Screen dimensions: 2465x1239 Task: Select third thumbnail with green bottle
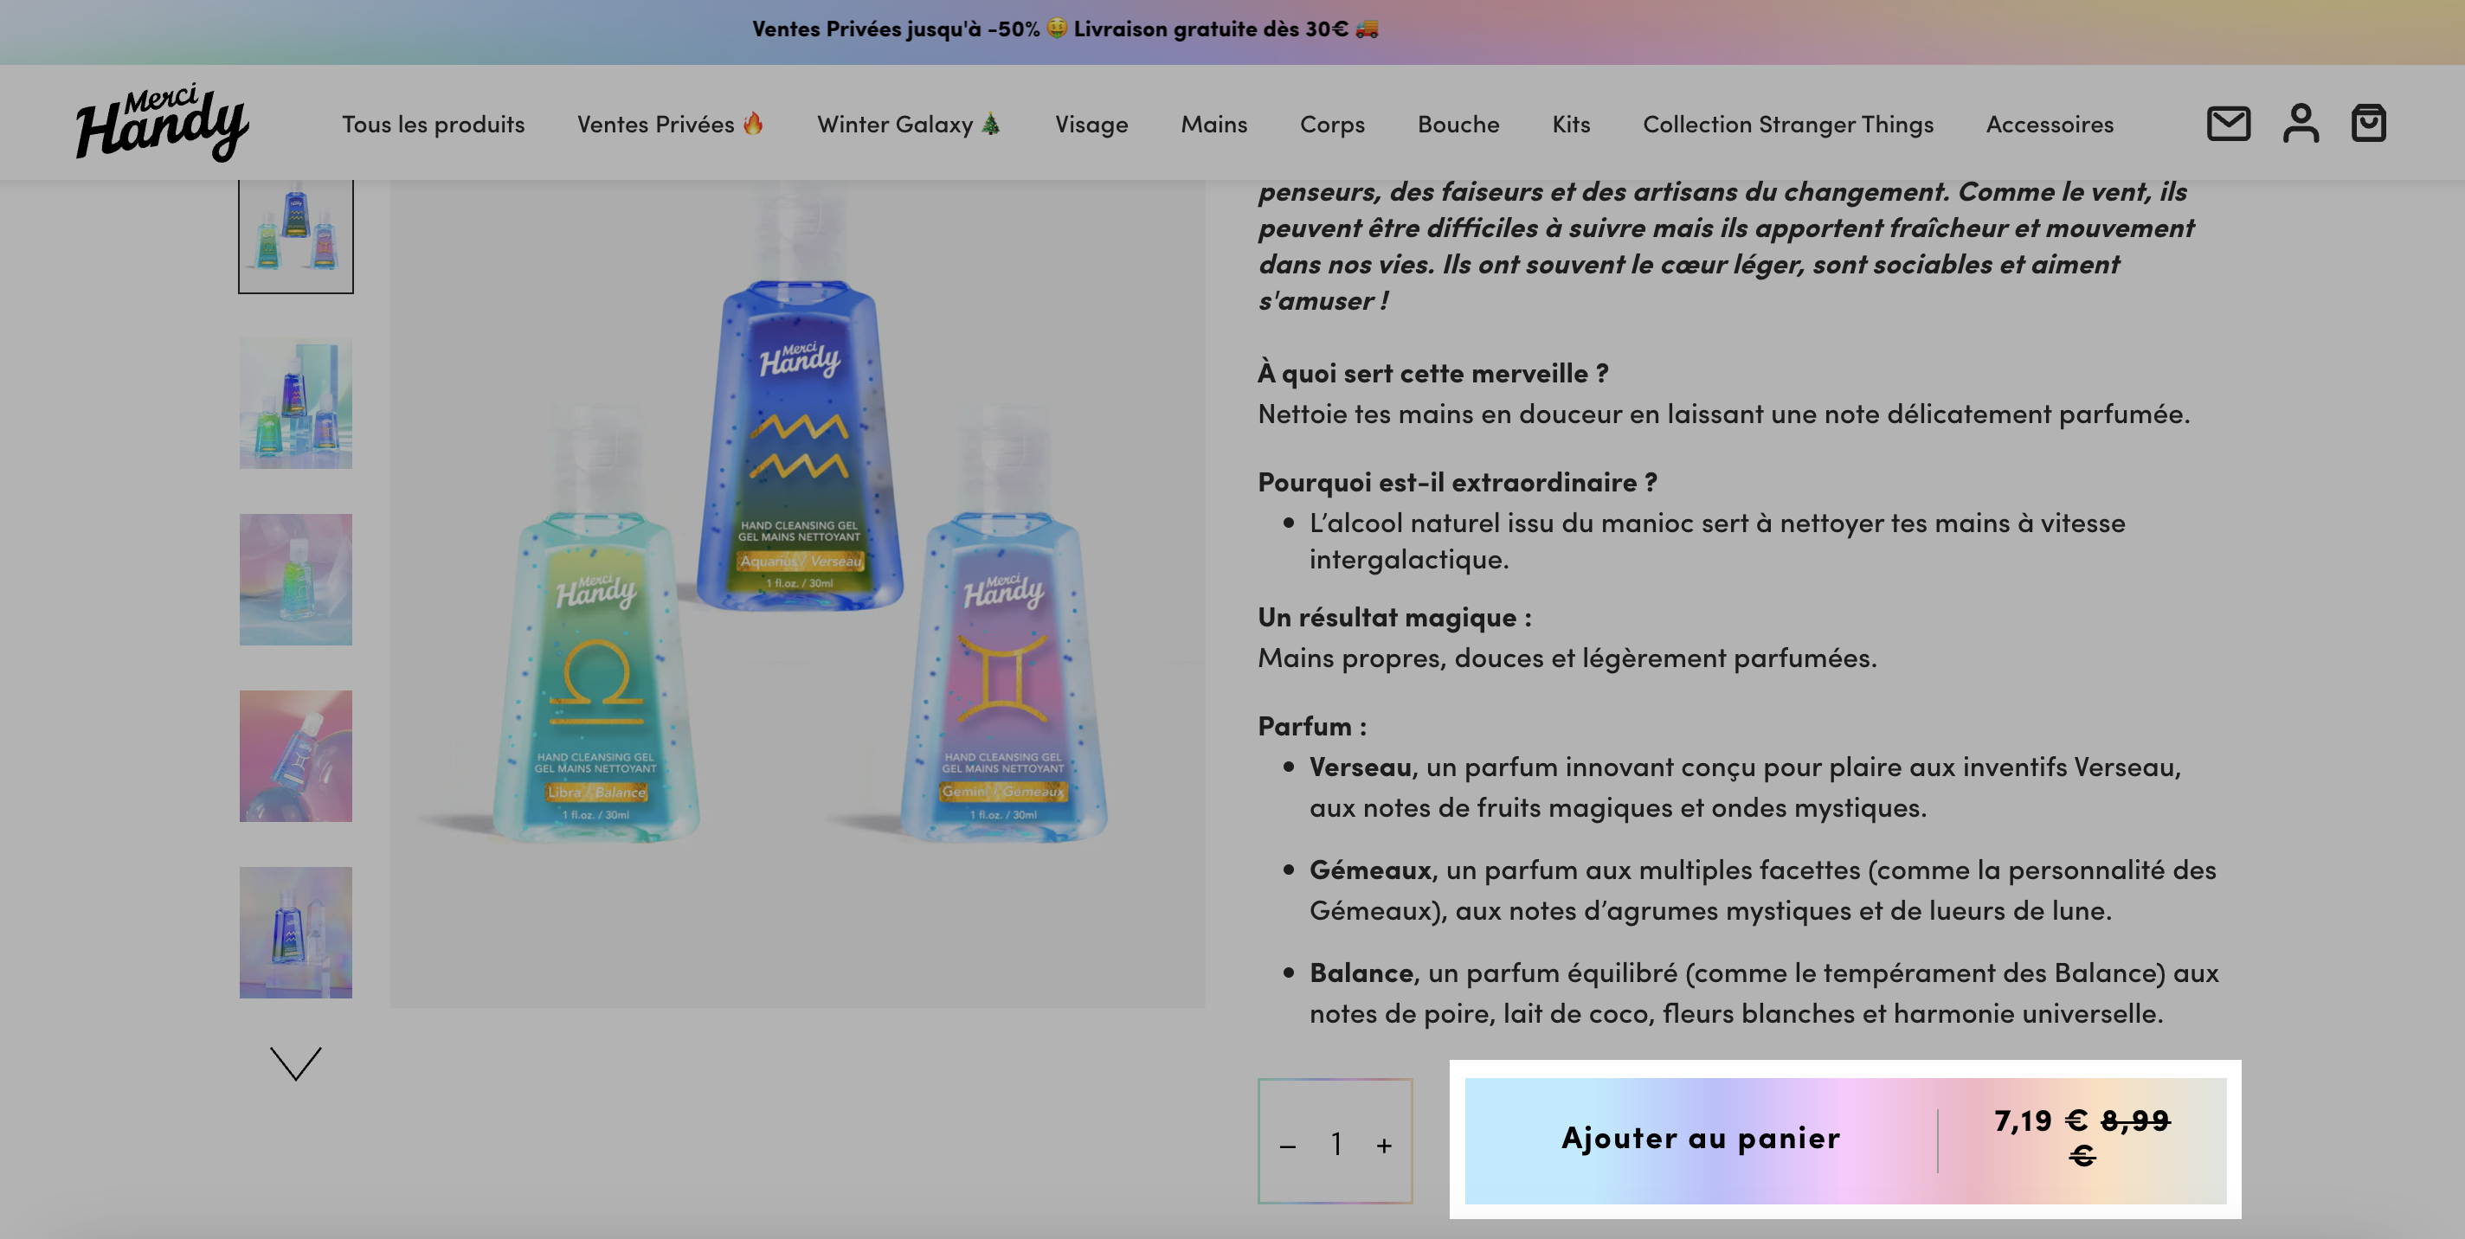(x=296, y=580)
